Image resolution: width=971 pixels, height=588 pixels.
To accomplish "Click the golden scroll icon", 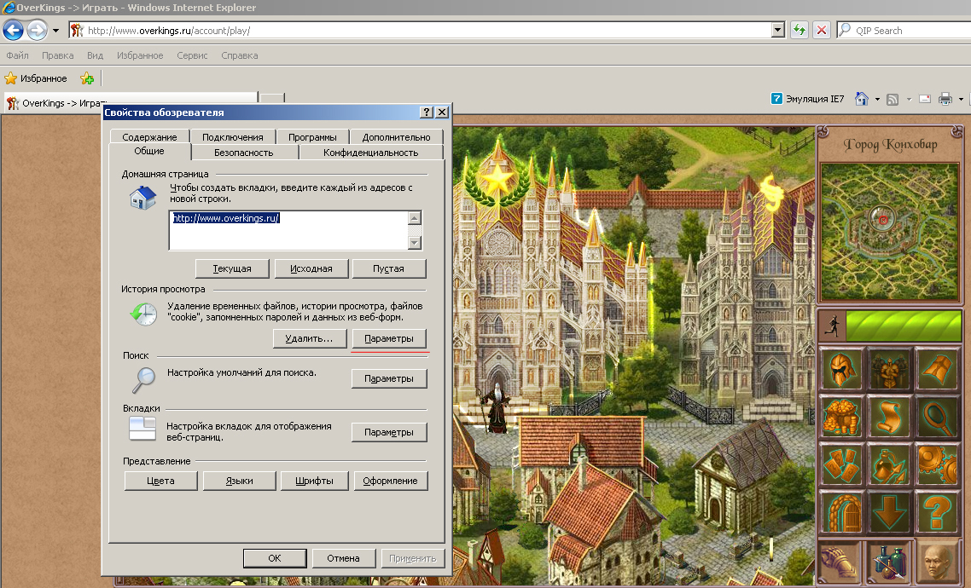I will tap(889, 417).
